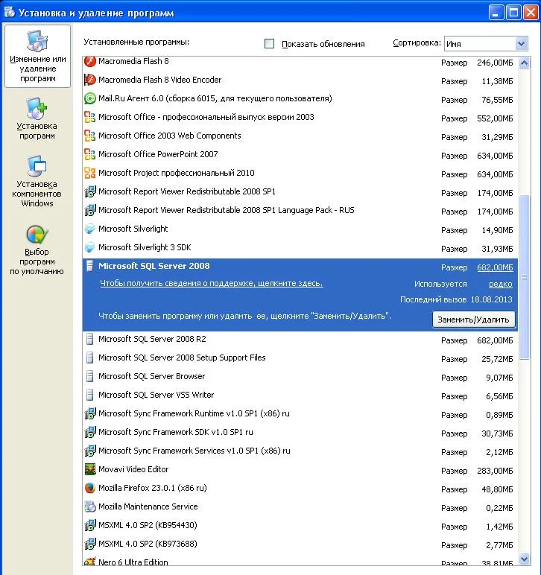Click the Nero 6 Ultra Edition icon

tap(90, 562)
